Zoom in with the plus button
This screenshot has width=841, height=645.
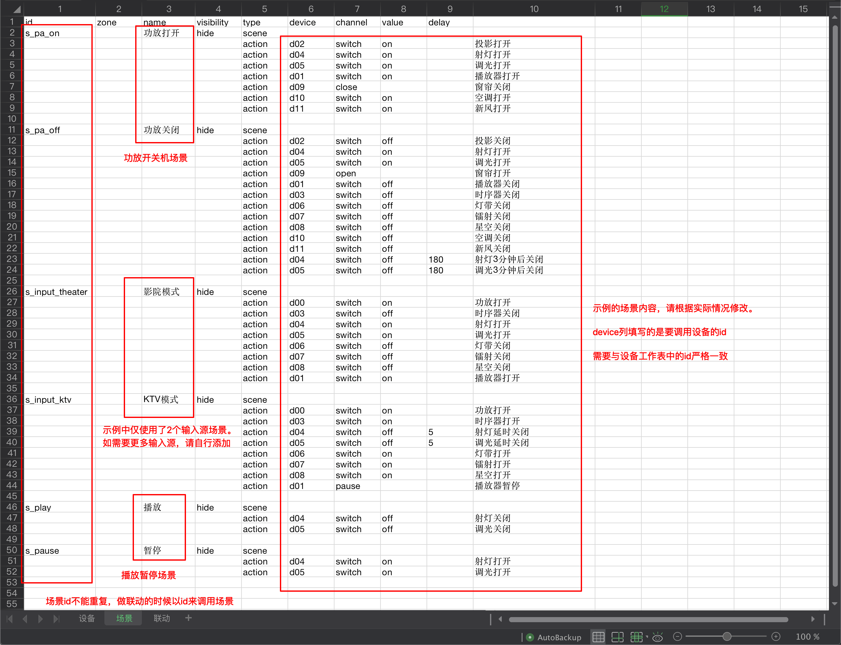tap(776, 637)
